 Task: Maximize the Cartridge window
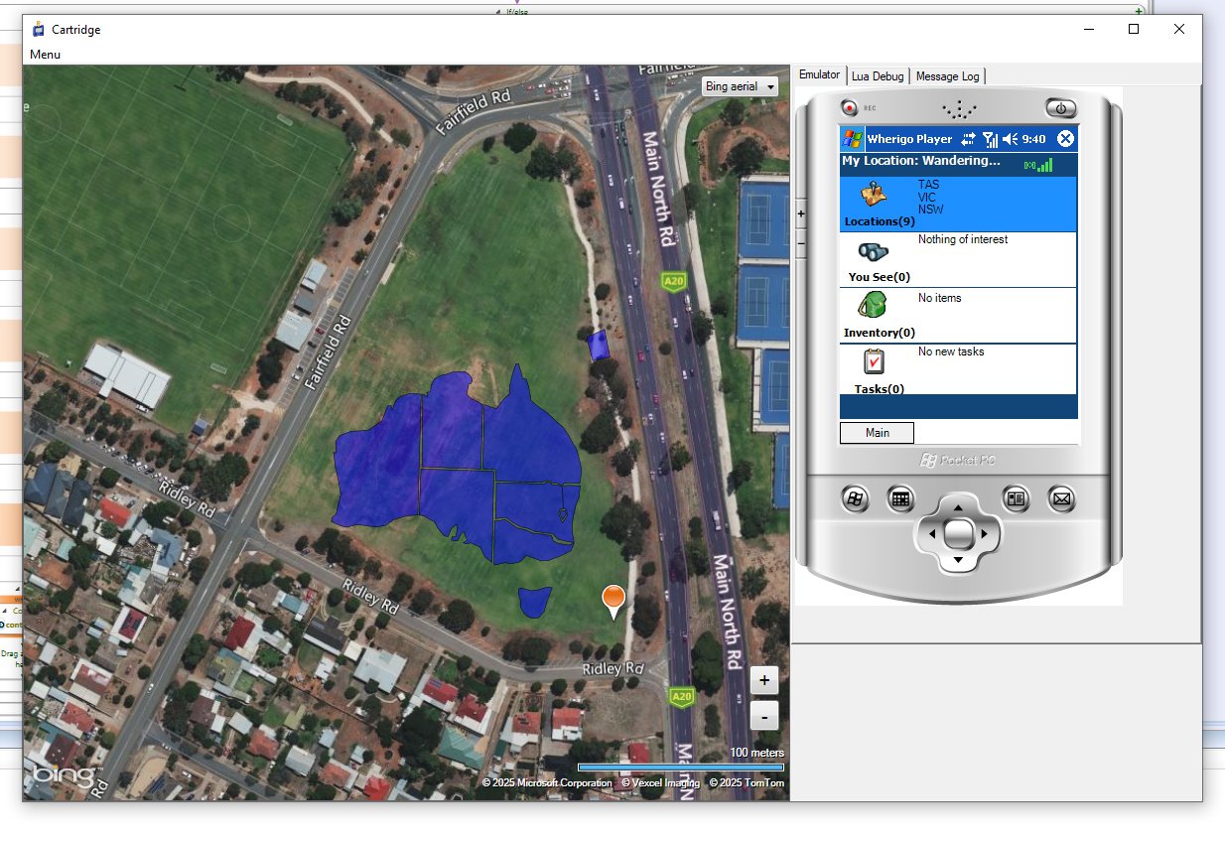(x=1134, y=29)
